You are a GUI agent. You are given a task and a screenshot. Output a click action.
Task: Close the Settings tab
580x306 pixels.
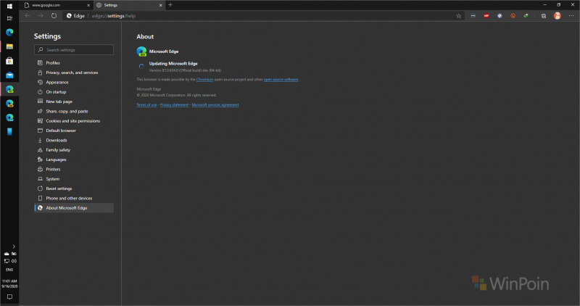(160, 5)
